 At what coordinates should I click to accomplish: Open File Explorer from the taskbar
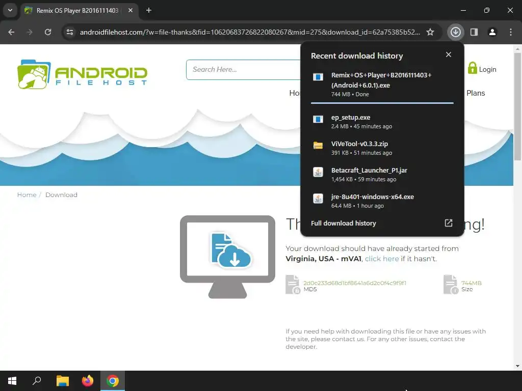[x=62, y=381]
